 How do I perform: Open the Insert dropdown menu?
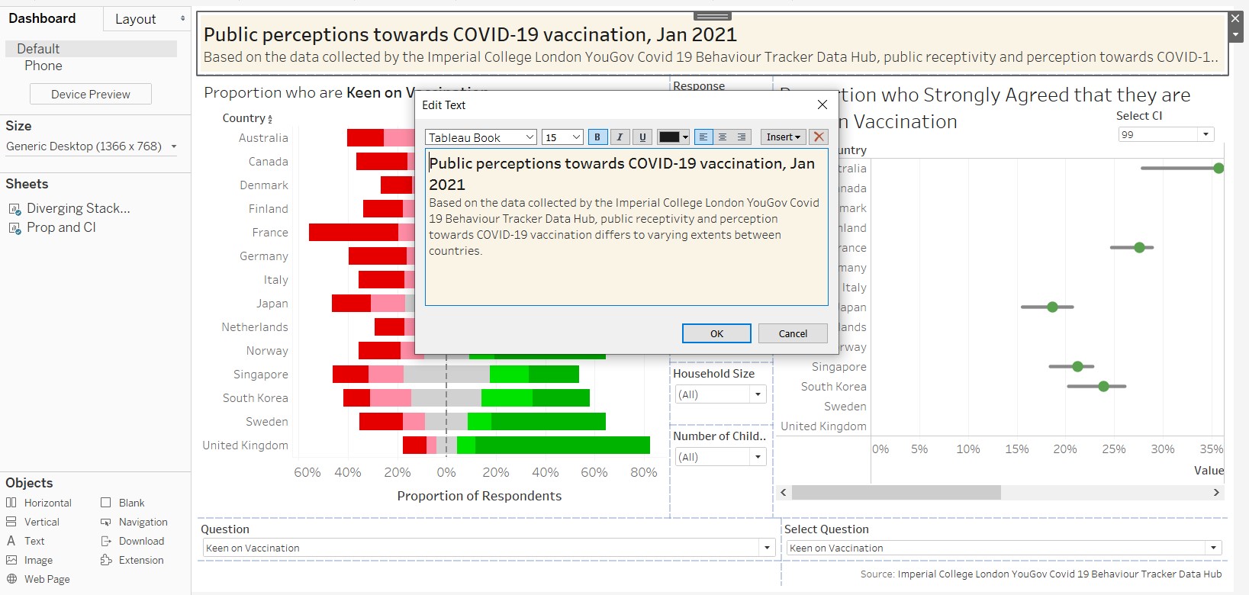pyautogui.click(x=783, y=137)
